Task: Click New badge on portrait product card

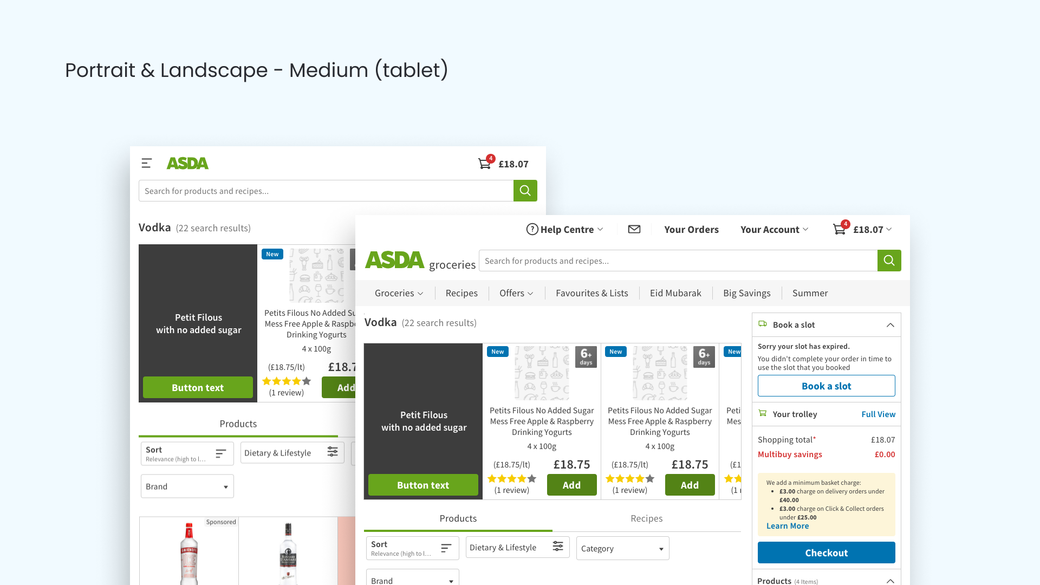Action: (x=272, y=254)
